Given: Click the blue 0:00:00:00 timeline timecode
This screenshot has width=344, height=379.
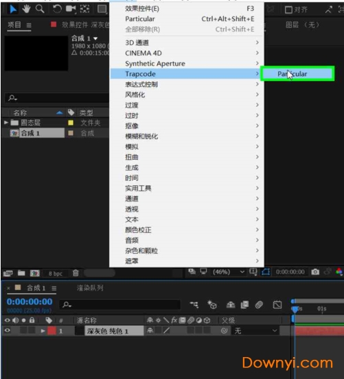Looking at the screenshot, I should [x=30, y=302].
